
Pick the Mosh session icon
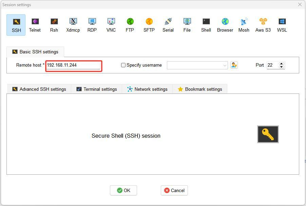[244, 25]
